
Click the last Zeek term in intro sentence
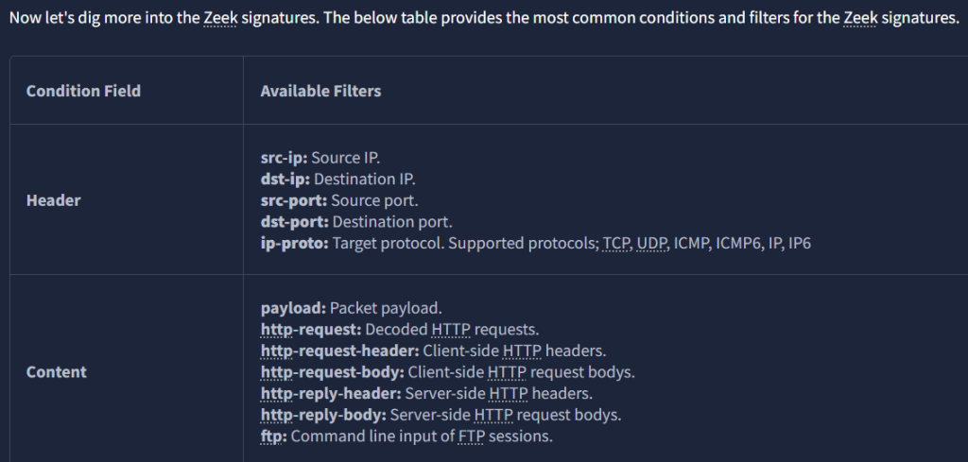point(859,20)
